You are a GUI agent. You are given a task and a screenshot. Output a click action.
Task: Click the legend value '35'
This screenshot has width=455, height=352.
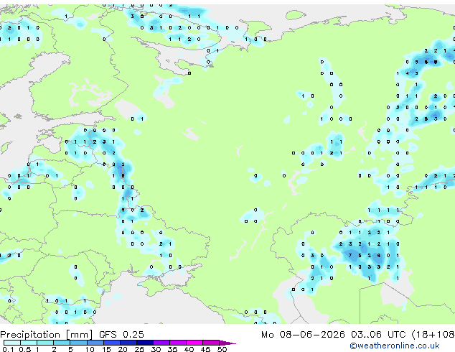[x=172, y=349]
